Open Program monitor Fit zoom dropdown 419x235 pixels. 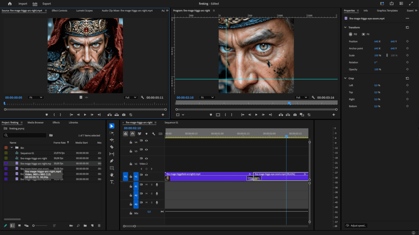207,98
